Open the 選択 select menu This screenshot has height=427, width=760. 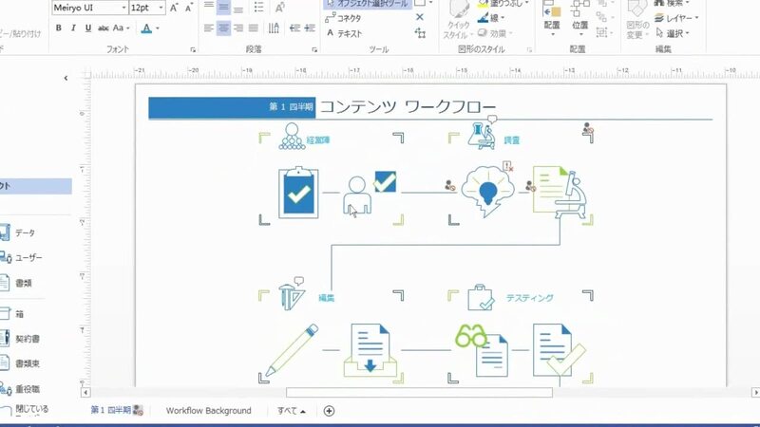coord(673,33)
